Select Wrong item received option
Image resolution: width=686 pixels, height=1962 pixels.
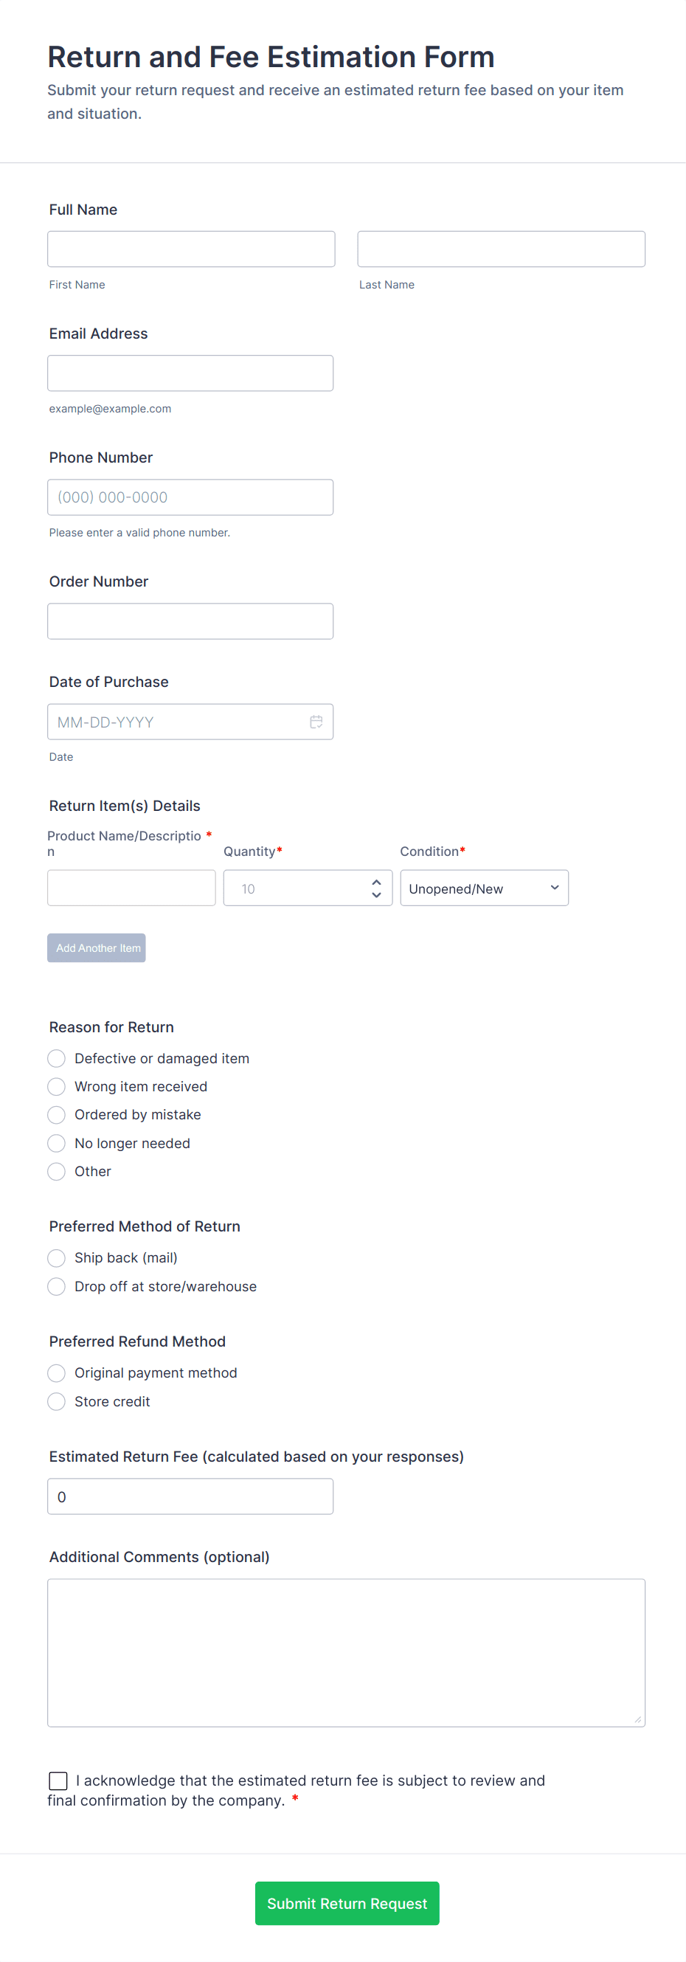click(x=56, y=1086)
